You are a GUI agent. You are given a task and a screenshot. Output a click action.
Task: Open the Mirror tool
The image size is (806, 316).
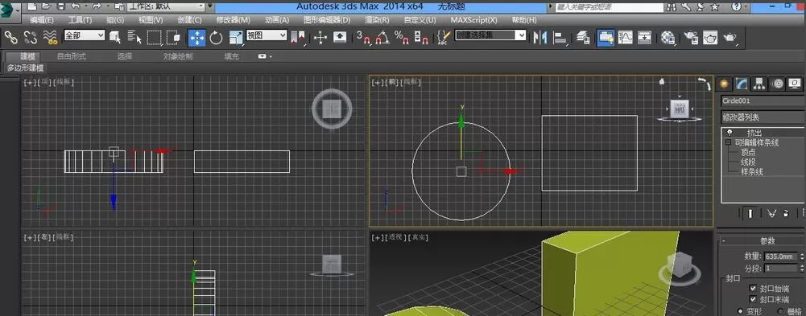(x=539, y=38)
